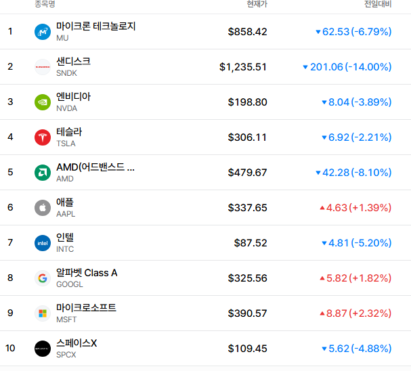This screenshot has height=371, width=411.
Task: Click the Microsoft logo icon
Action: [43, 313]
